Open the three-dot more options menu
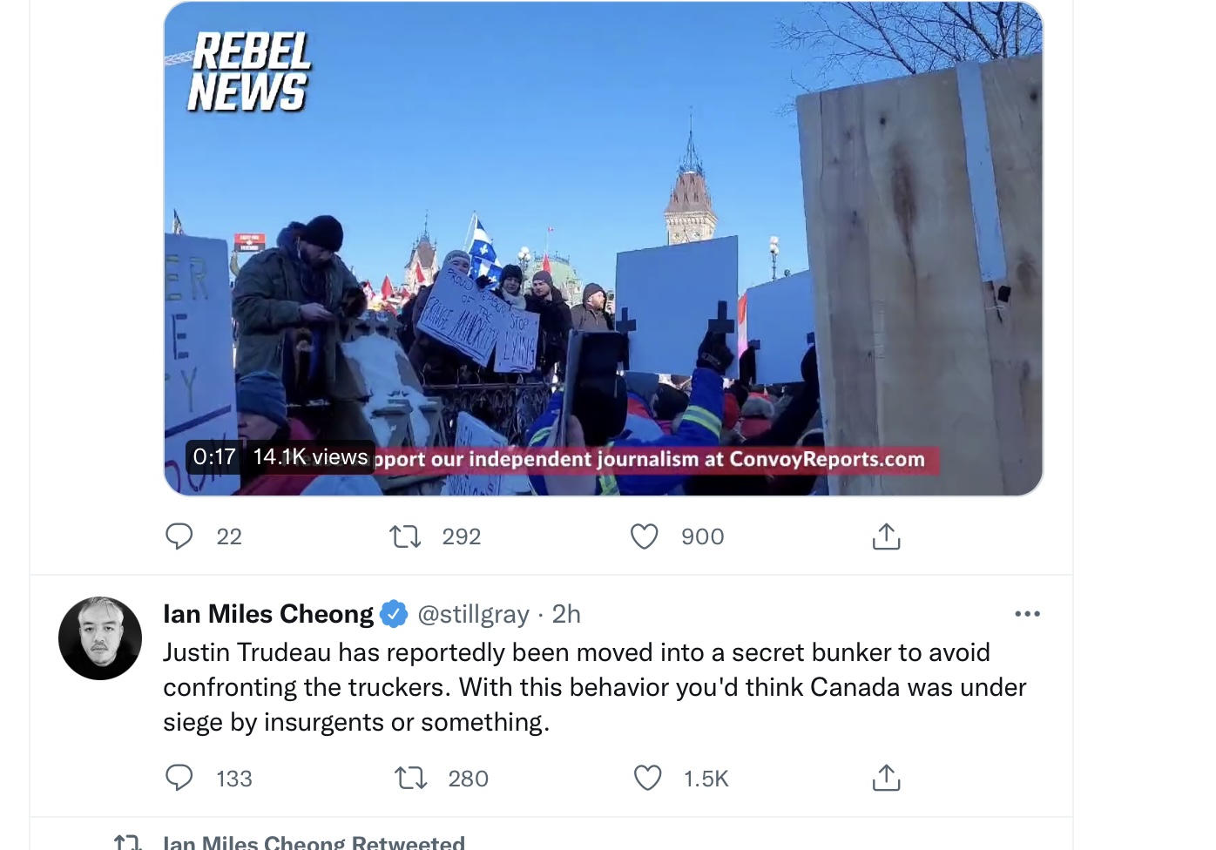Screen dimensions: 1216x850 [1027, 614]
